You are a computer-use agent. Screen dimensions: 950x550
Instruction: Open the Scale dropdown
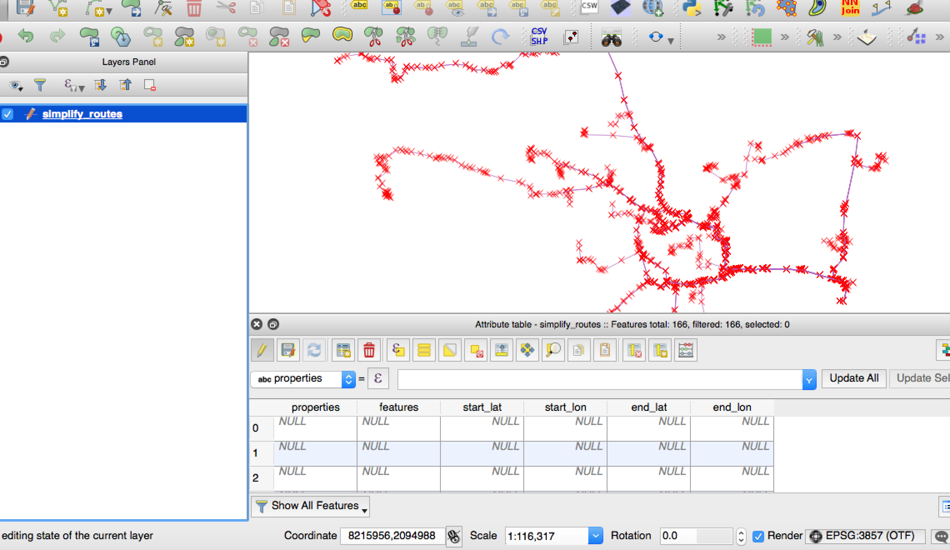point(595,536)
